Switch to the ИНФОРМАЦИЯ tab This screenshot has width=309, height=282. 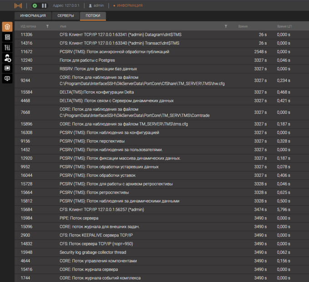(x=33, y=15)
